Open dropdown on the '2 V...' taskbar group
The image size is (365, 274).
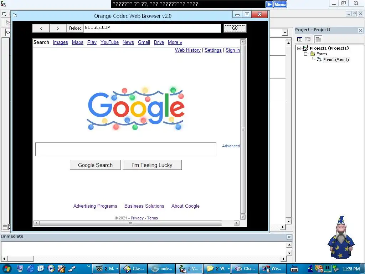coord(201,269)
